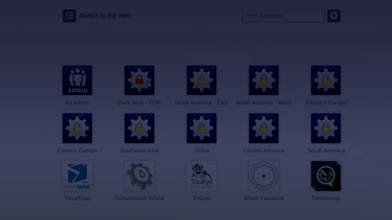
Task: Click the 'Trendsmap' label text
Action: [x=326, y=198]
